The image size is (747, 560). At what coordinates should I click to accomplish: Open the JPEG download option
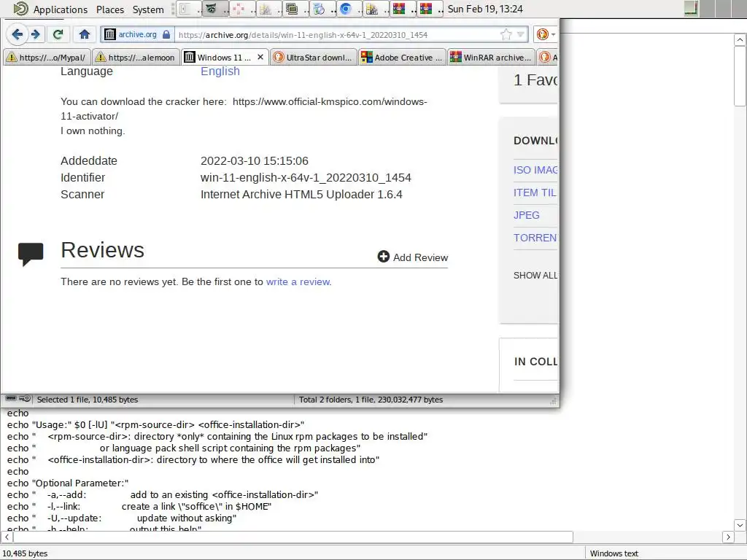(527, 215)
